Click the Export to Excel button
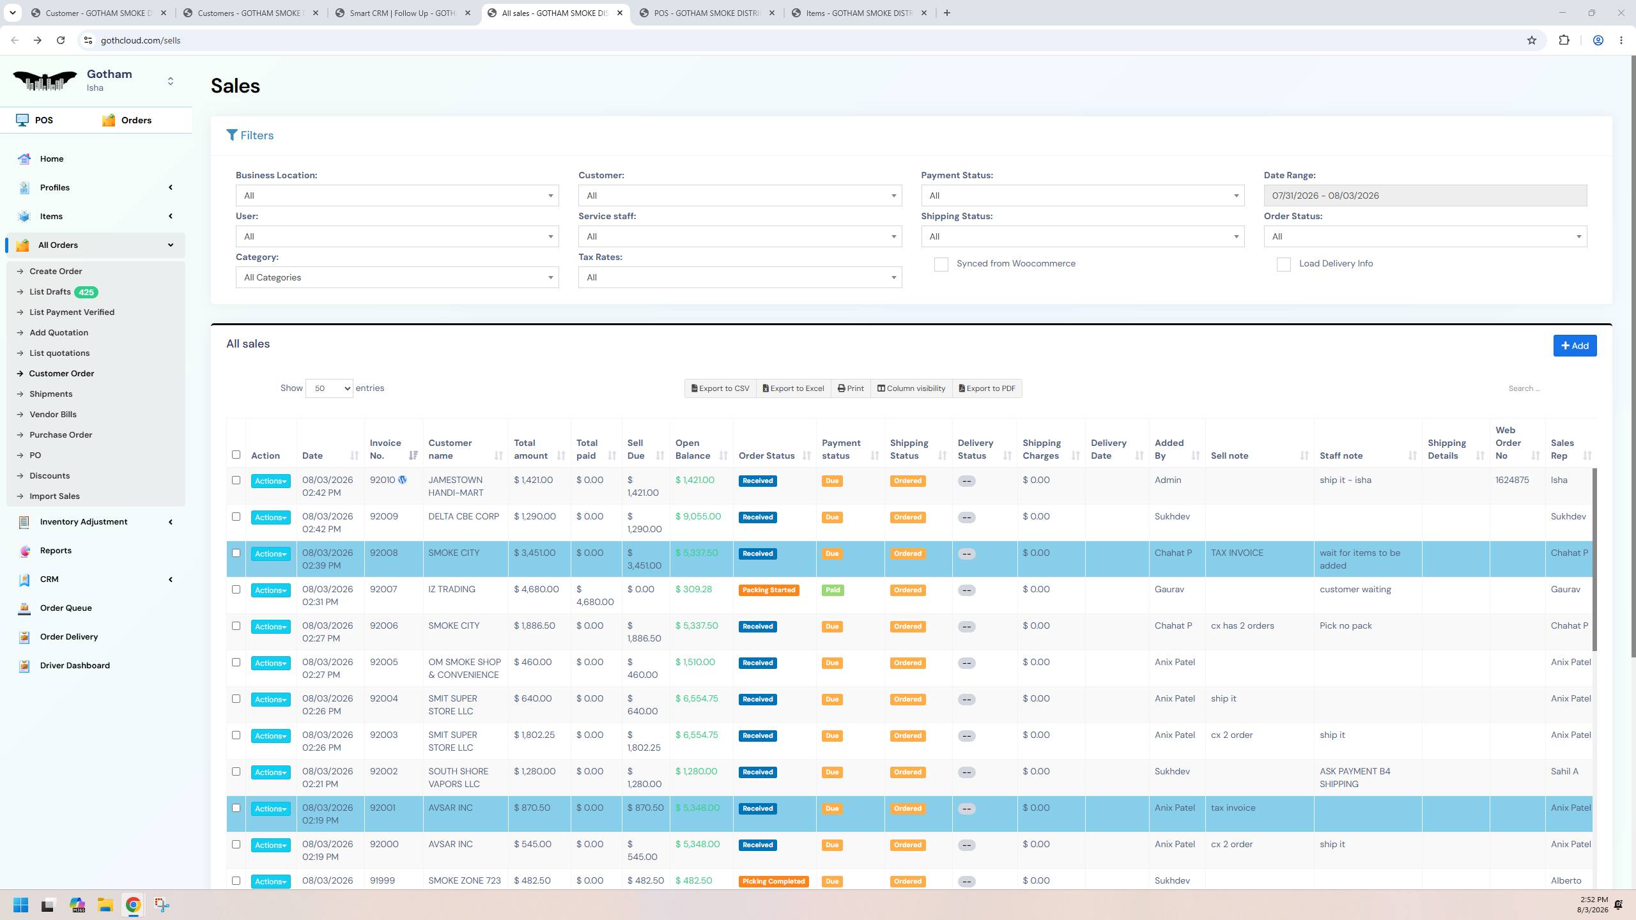1636x920 pixels. point(793,388)
